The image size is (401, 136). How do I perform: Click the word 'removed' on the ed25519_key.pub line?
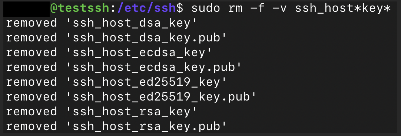(32, 98)
